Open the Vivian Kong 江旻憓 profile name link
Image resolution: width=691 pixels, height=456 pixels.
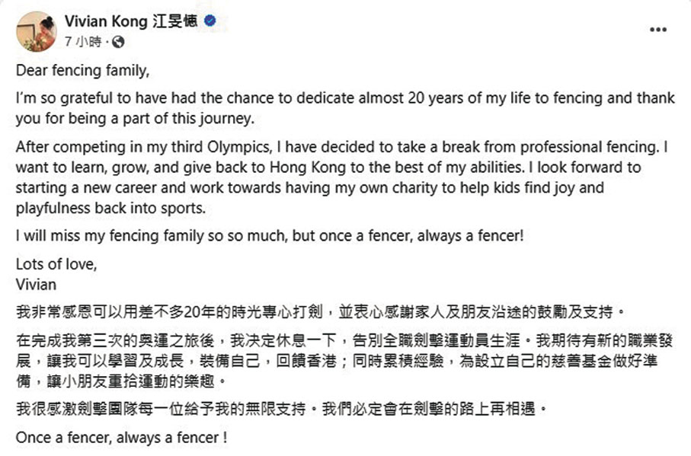[x=131, y=21]
